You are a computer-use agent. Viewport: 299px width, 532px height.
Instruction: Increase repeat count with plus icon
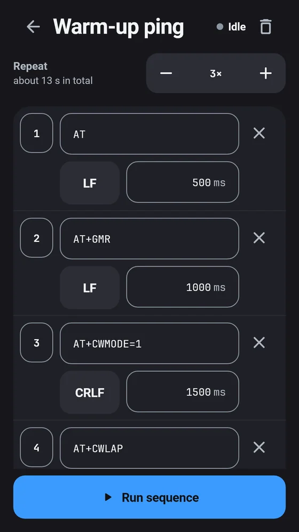tap(266, 73)
